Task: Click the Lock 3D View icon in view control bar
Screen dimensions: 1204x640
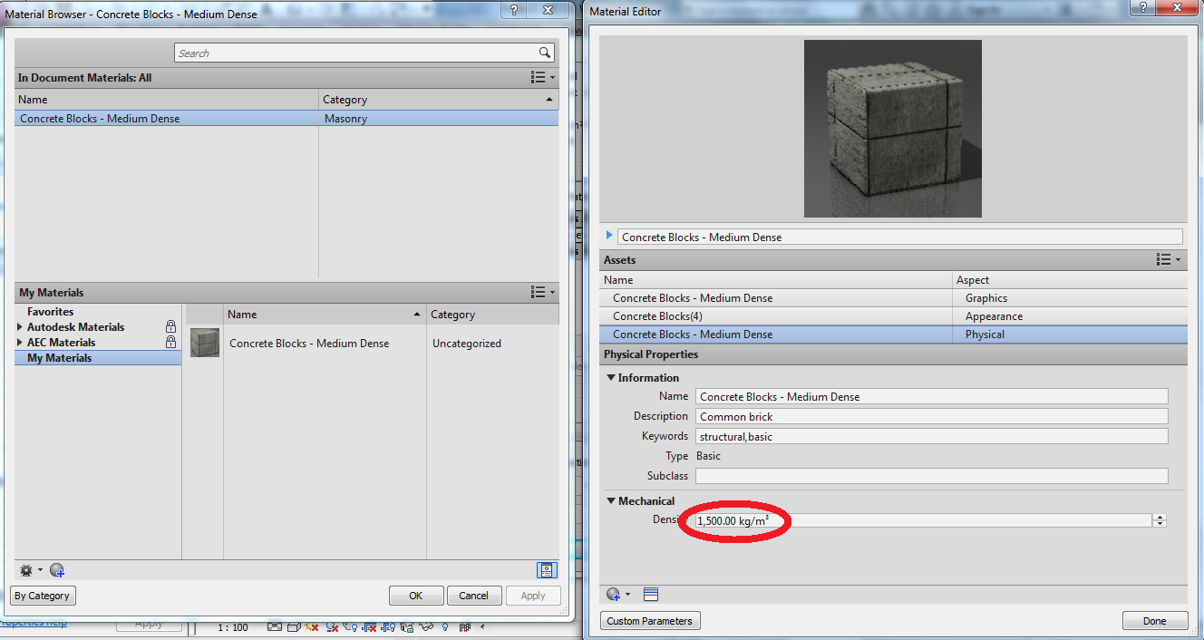Action: click(x=407, y=627)
